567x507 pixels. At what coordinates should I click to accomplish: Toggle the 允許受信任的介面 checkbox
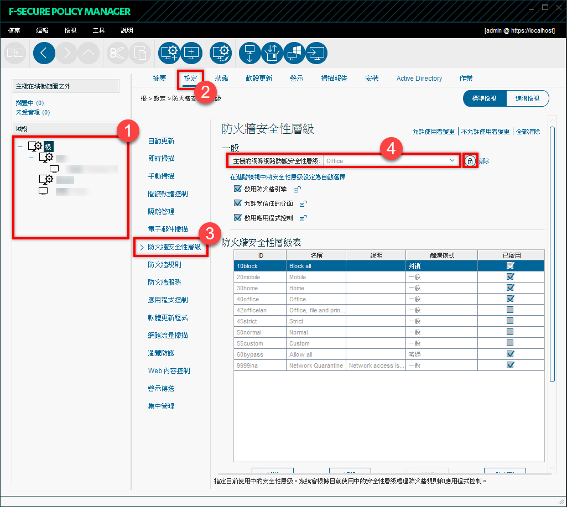coord(237,203)
